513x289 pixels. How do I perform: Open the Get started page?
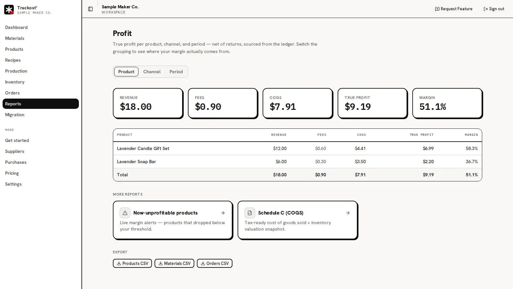click(x=41, y=140)
